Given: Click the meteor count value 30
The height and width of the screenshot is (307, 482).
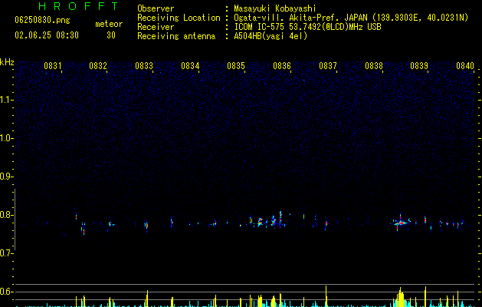Looking at the screenshot, I should click(111, 35).
